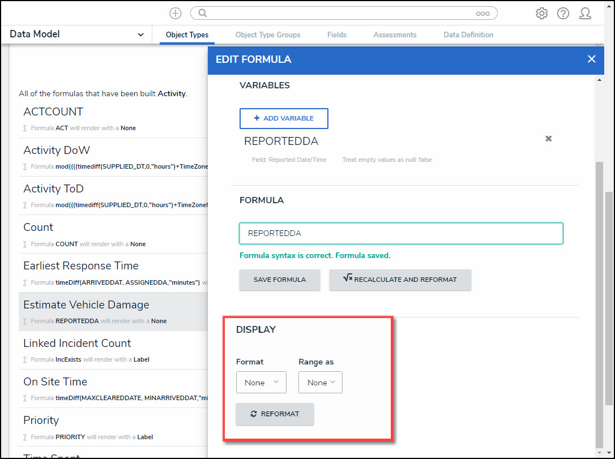The width and height of the screenshot is (615, 459).
Task: Open the help question mark icon
Action: pyautogui.click(x=563, y=14)
